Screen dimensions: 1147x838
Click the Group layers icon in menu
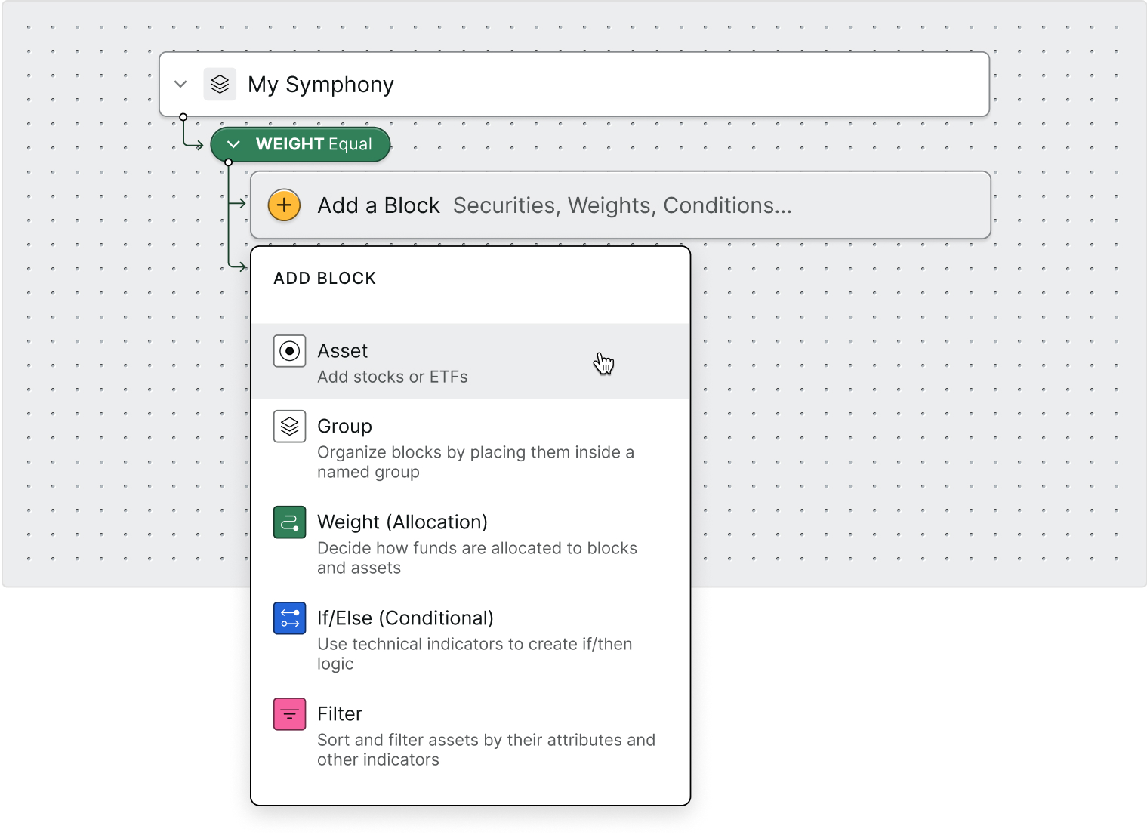point(290,427)
